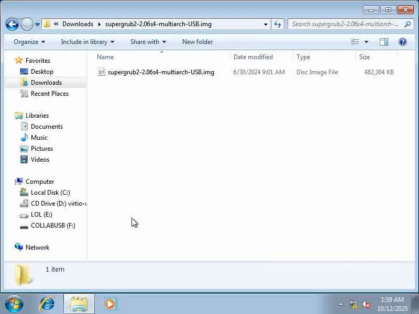This screenshot has height=314, width=419.
Task: Click the Desktop monitor icon in Favorites
Action: click(x=24, y=71)
